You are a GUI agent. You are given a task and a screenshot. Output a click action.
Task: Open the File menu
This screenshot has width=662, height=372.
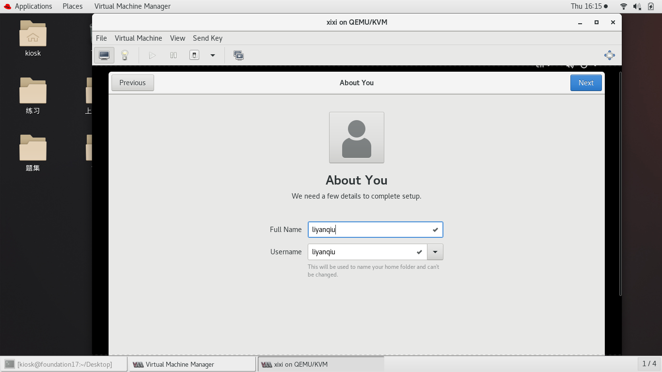coord(101,38)
